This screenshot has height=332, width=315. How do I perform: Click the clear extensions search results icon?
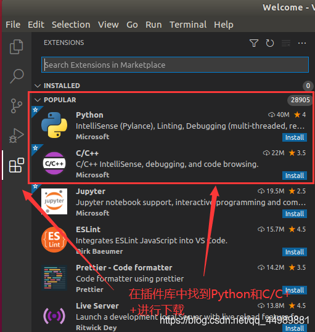(286, 43)
